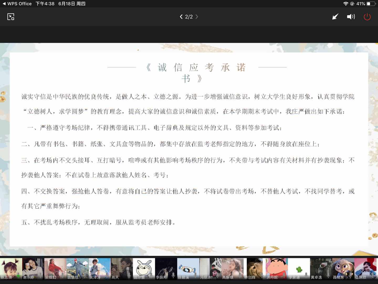The image size is (378, 284).
Task: Tap the exit full-screen icon at top left
Action: (x=11, y=17)
